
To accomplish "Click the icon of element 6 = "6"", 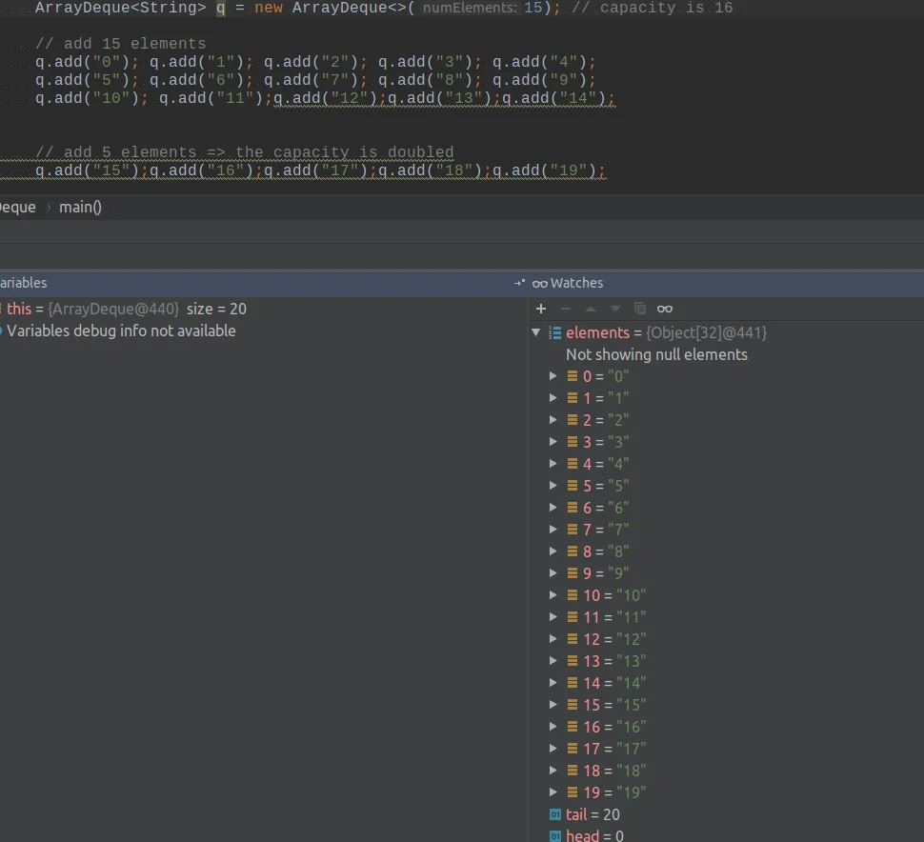I will (572, 508).
